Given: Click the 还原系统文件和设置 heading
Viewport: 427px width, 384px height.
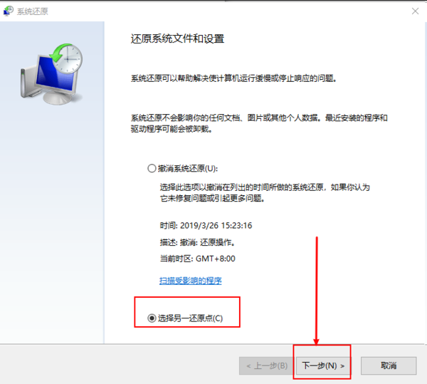Looking at the screenshot, I should pos(177,38).
